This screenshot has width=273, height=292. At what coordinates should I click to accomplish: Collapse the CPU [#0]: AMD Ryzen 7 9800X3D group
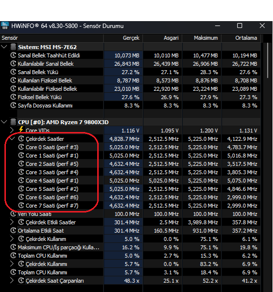(4, 122)
